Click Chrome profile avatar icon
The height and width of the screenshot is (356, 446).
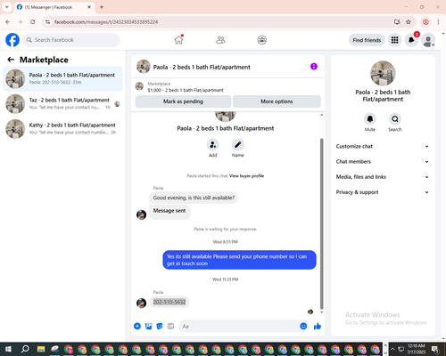425,22
